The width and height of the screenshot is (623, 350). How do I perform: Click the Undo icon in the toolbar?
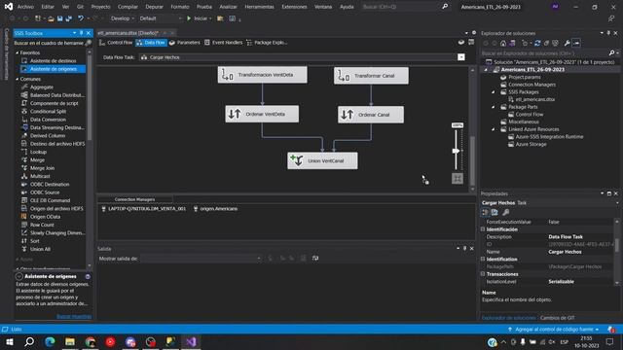pos(81,18)
